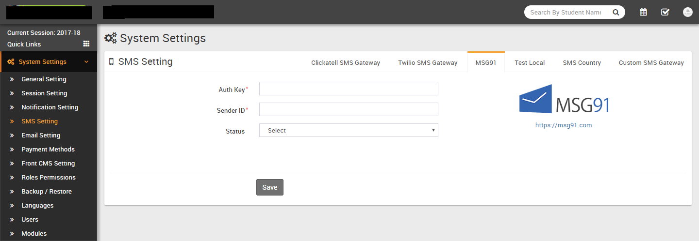
Task: Click the MSG91 envelope logo
Action: click(535, 99)
